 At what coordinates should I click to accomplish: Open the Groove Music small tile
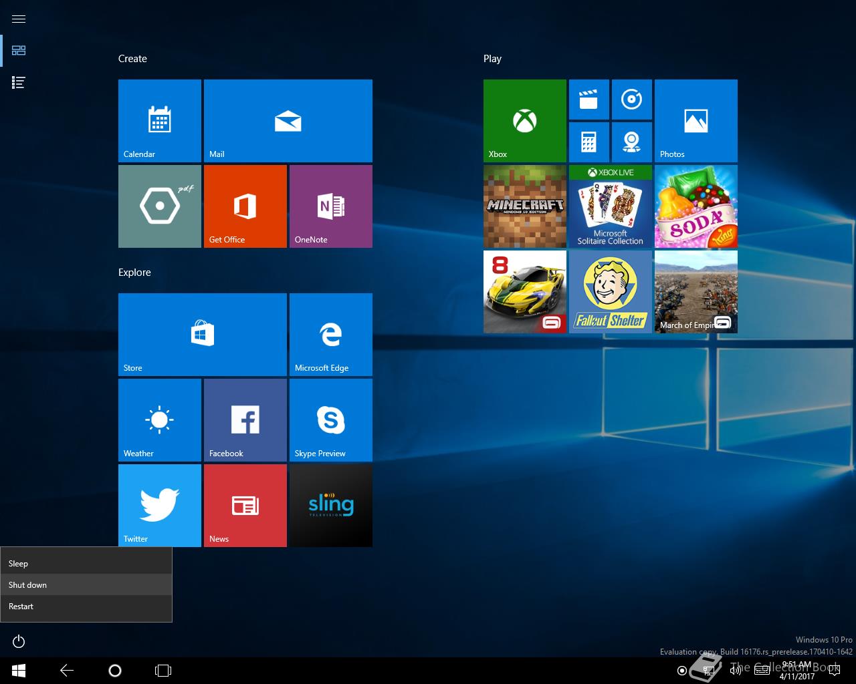coord(632,100)
